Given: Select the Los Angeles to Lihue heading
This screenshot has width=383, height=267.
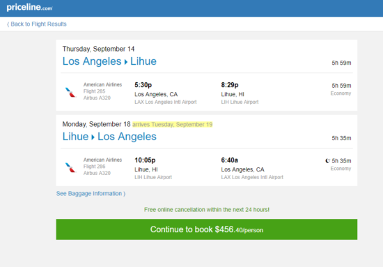Looking at the screenshot, I should click(109, 61).
